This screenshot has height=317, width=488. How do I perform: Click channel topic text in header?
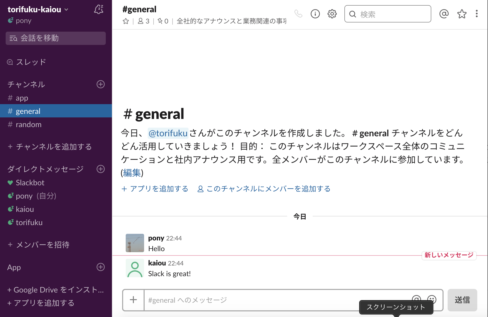pyautogui.click(x=231, y=21)
